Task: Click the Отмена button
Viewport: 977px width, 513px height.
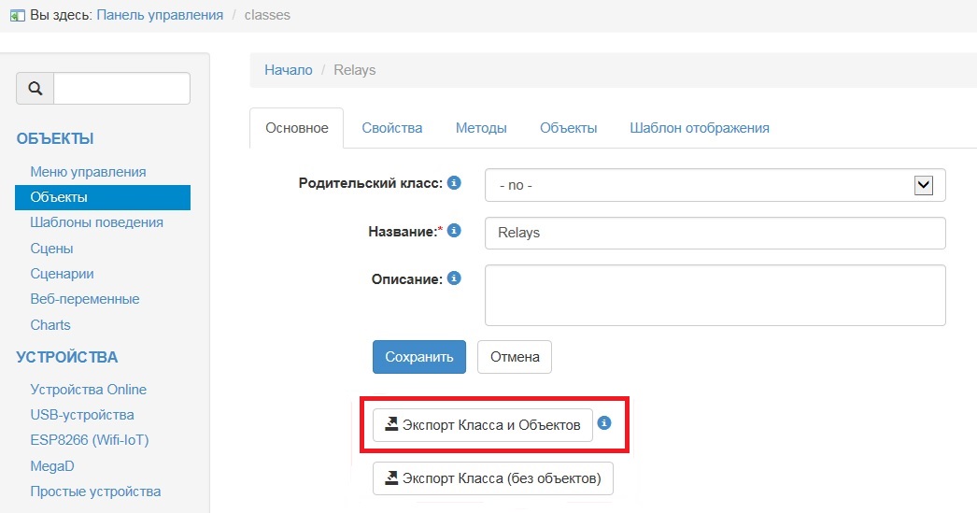Action: (514, 357)
